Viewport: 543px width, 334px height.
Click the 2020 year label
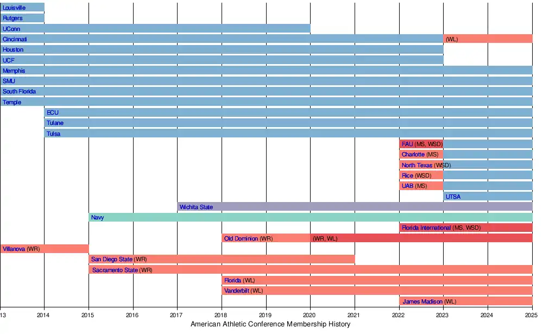(x=310, y=316)
